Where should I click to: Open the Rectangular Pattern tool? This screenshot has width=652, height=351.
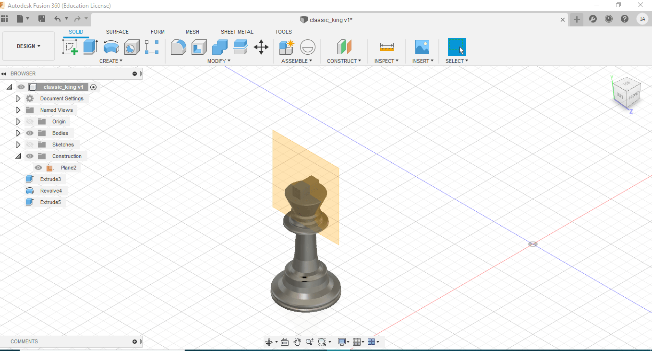[x=152, y=47]
